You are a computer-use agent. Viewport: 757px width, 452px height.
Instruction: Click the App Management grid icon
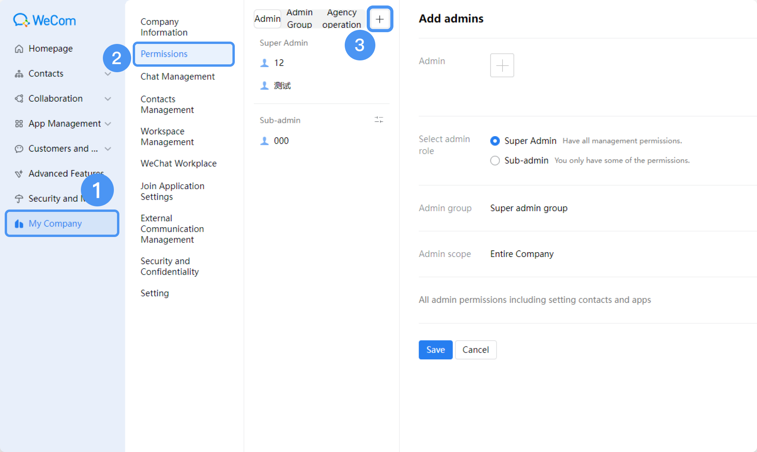pyautogui.click(x=19, y=124)
